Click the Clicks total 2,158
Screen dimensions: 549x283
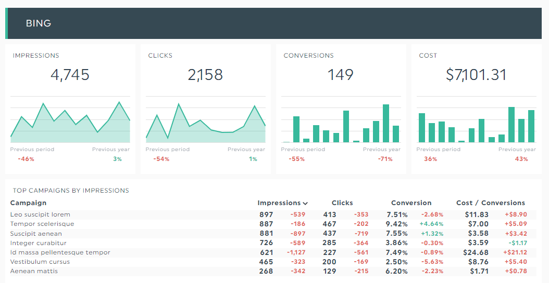205,75
